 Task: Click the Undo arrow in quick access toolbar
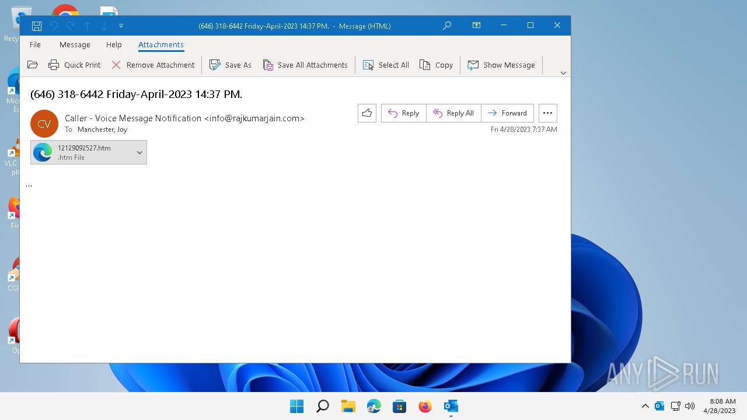tap(53, 26)
